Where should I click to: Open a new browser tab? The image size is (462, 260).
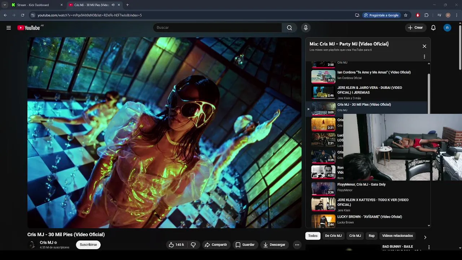(127, 5)
